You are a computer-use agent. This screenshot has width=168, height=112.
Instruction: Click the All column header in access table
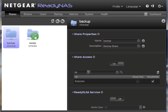76,77
